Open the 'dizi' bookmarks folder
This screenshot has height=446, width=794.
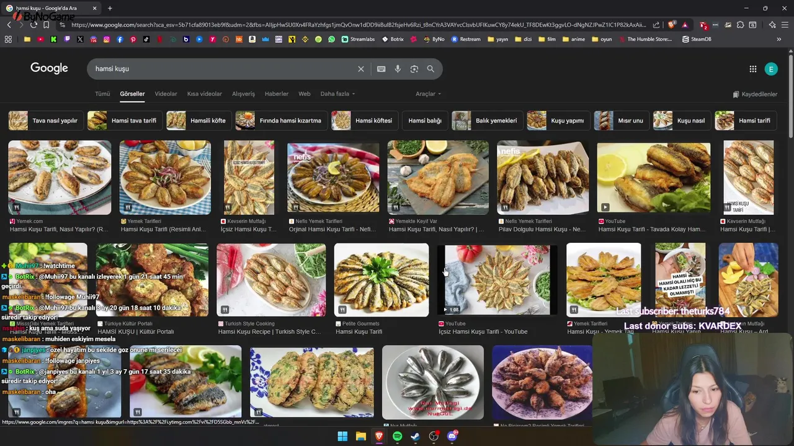pyautogui.click(x=523, y=39)
